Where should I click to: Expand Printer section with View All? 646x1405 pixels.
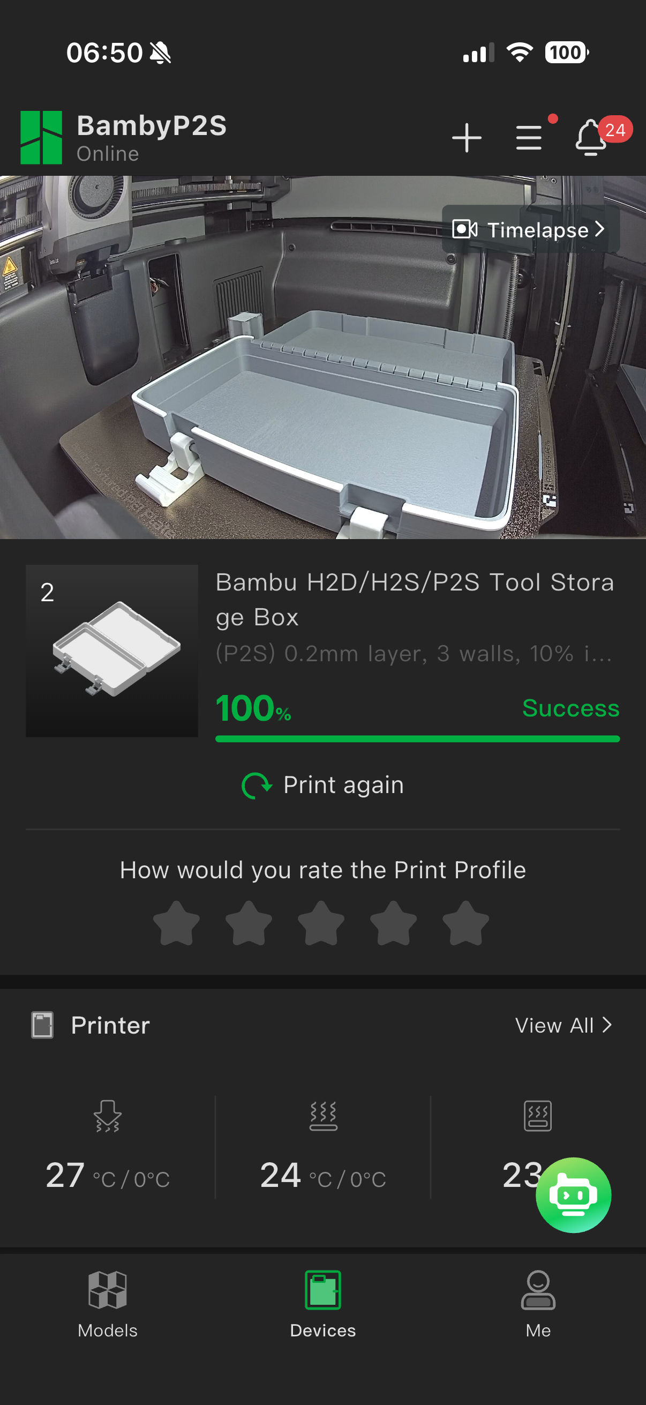pos(563,1026)
